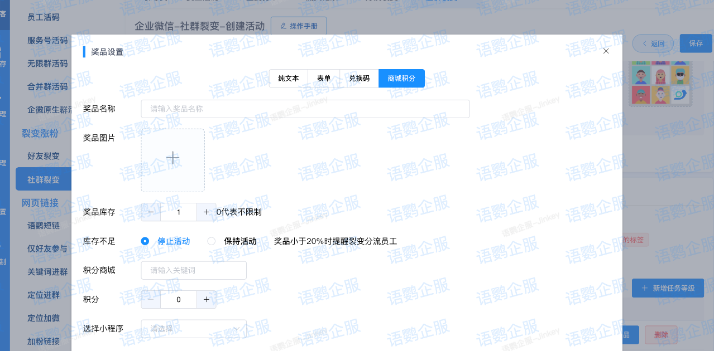Decrease 积分 value with minus button
714x351 pixels.
pos(151,299)
